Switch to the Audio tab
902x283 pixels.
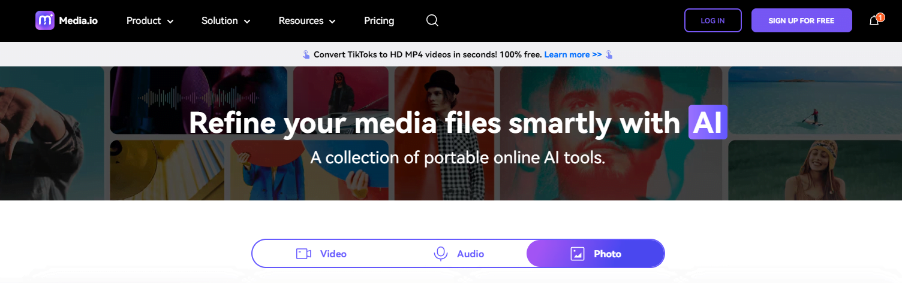(x=458, y=254)
